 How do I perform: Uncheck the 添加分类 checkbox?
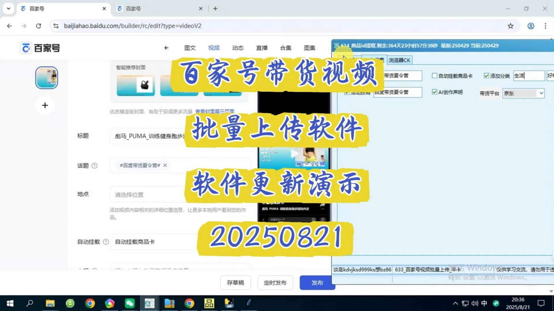click(486, 76)
